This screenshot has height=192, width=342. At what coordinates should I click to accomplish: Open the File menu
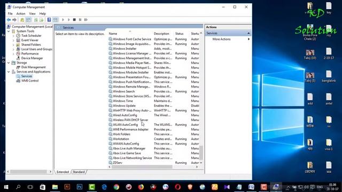pos(10,13)
